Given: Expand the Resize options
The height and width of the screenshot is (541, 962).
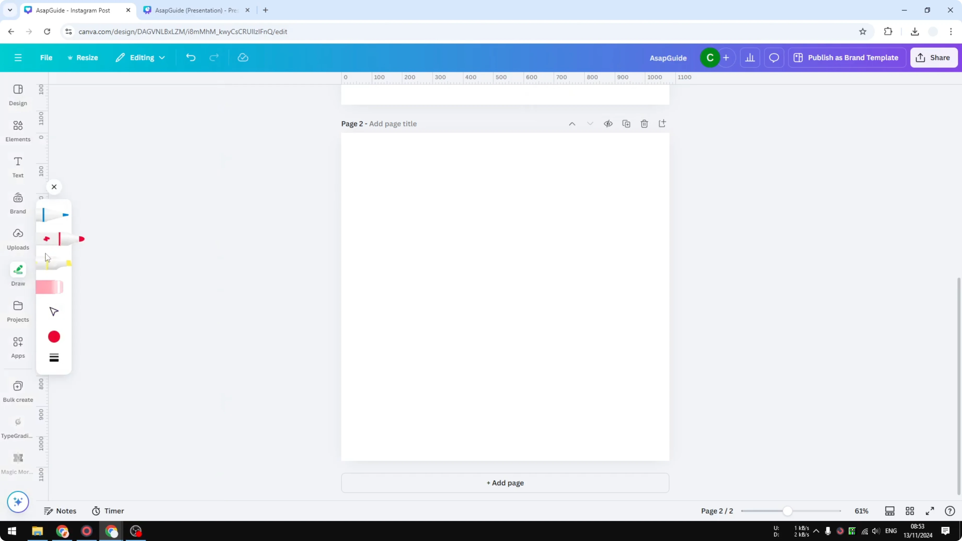Looking at the screenshot, I should 83,57.
